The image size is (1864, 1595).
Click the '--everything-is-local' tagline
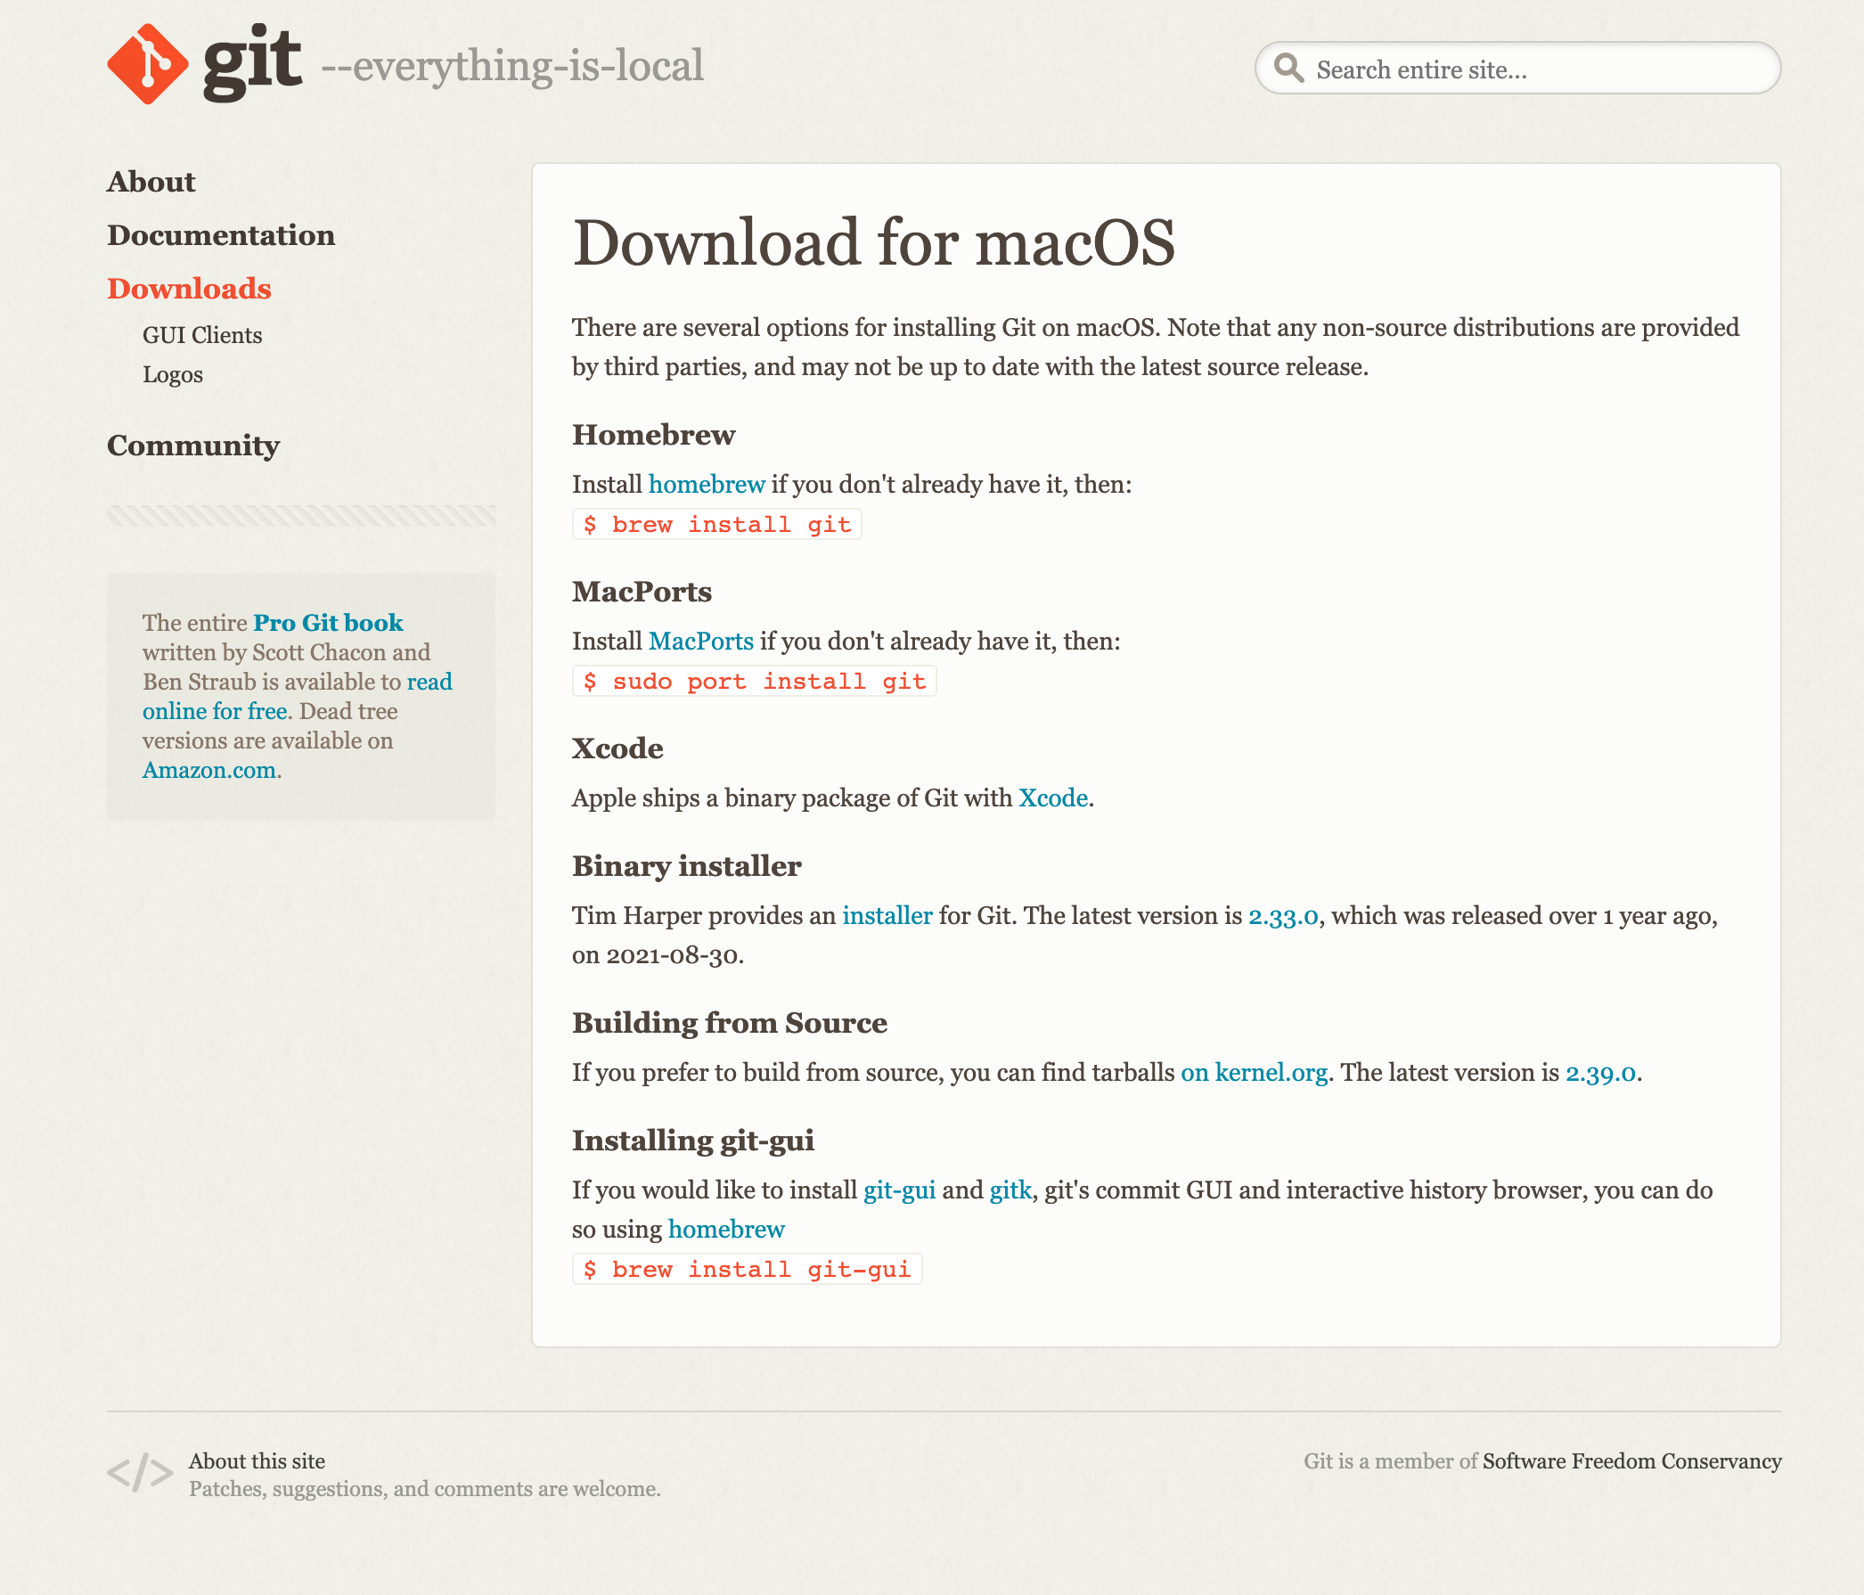pos(513,67)
